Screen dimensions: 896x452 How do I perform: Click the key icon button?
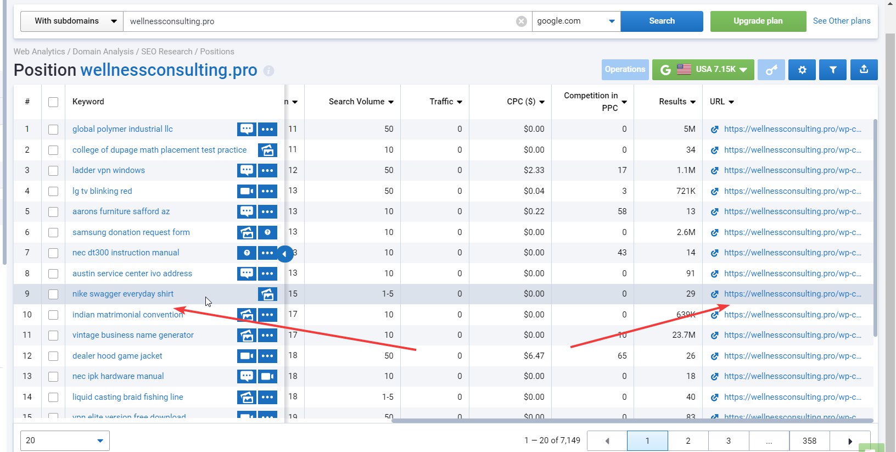coord(771,70)
